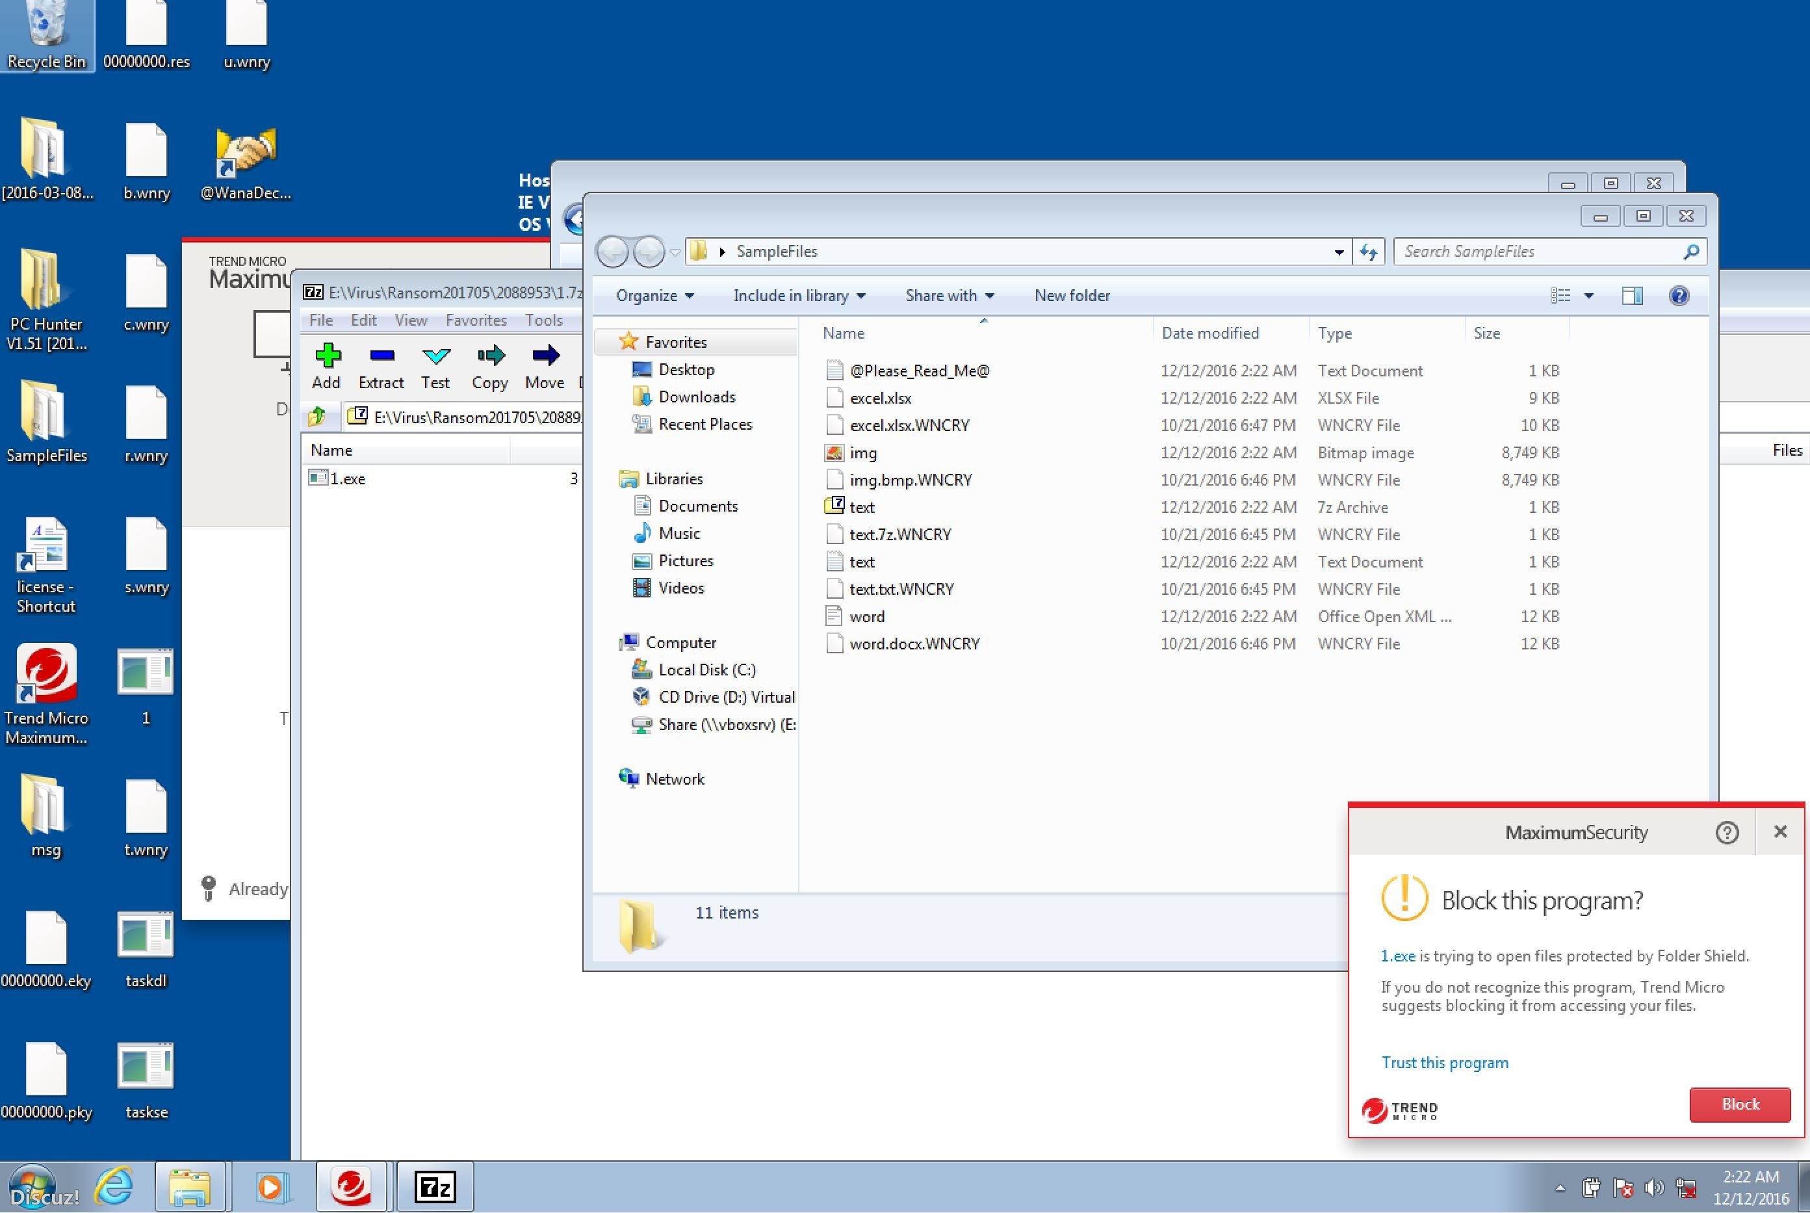This screenshot has width=1810, height=1213.
Task: Close the MaximumSecurity popup
Action: click(x=1781, y=831)
